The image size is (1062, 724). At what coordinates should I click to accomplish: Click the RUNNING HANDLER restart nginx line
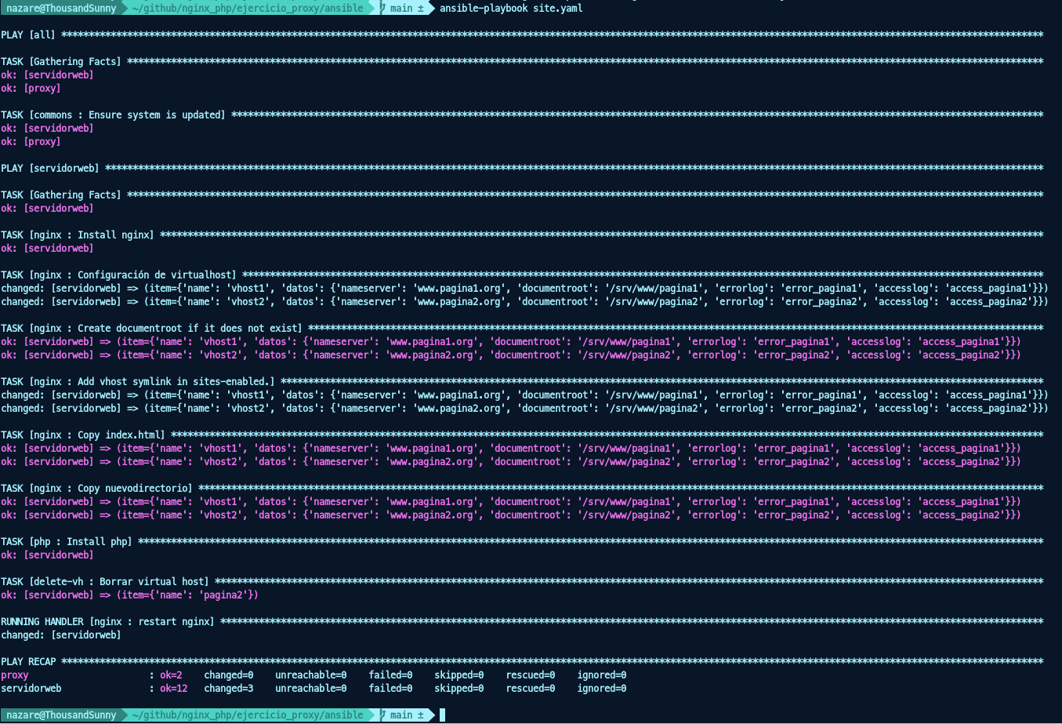click(x=107, y=621)
